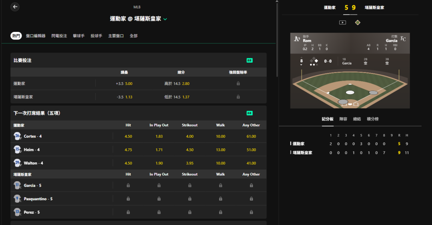Show the 全部 tab

[133, 36]
